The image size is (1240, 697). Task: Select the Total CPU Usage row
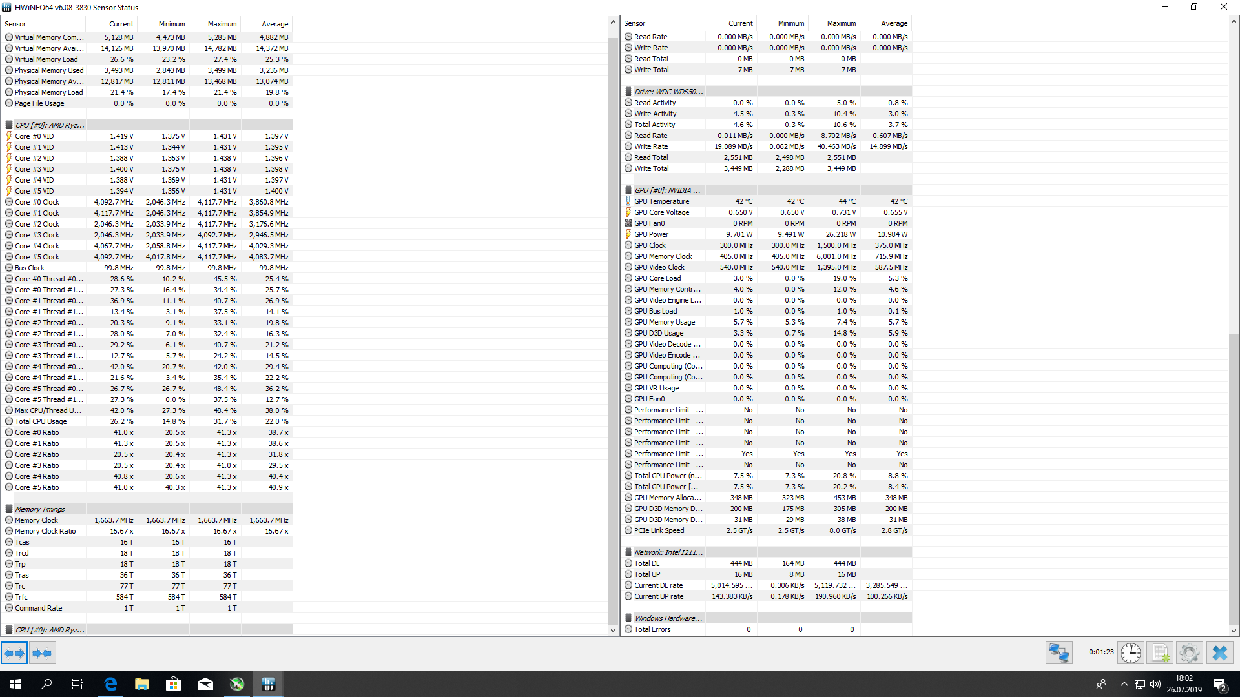(x=41, y=421)
